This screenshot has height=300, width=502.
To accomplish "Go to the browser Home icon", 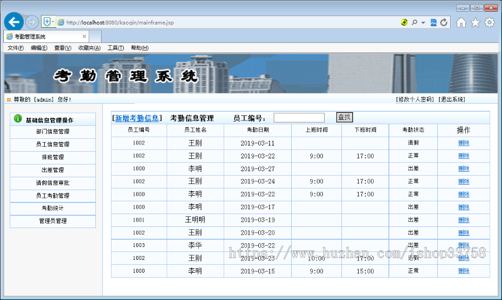I will click(461, 22).
